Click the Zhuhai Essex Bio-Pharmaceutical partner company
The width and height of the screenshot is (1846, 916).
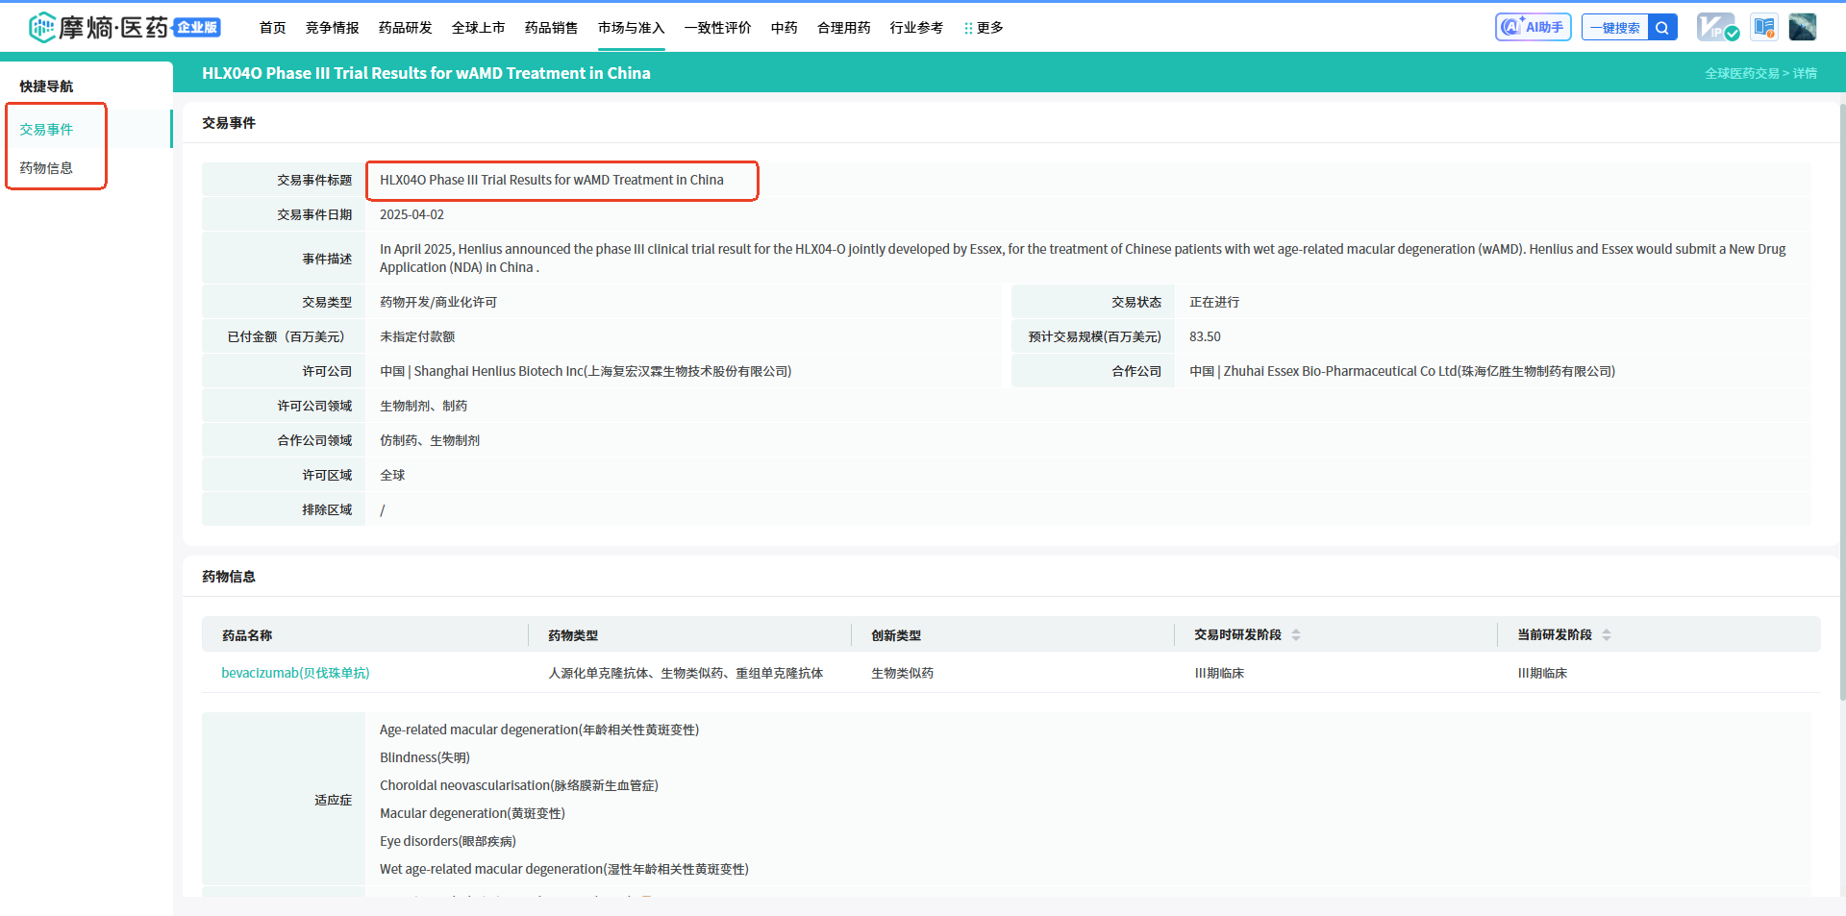point(1402,371)
